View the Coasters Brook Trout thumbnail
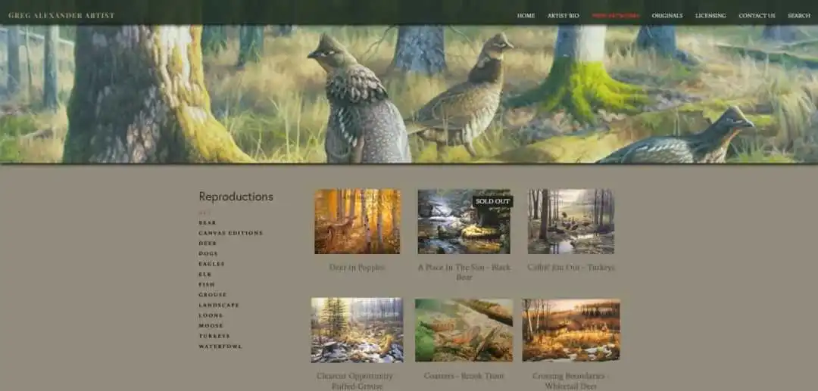818x391 pixels. point(464,330)
